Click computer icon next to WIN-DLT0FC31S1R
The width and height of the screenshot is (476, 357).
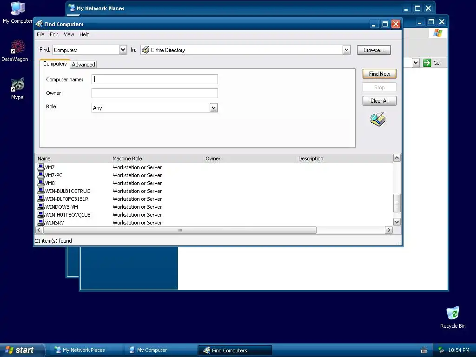pos(41,198)
